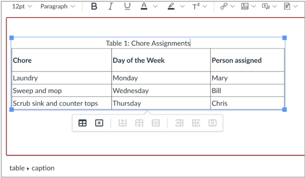The image size is (306, 178).
Task: Select the caption element in the breadcrumb
Action: click(x=43, y=168)
